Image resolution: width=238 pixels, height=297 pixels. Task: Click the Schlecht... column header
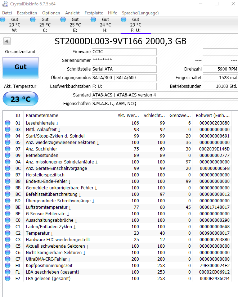[x=154, y=115]
